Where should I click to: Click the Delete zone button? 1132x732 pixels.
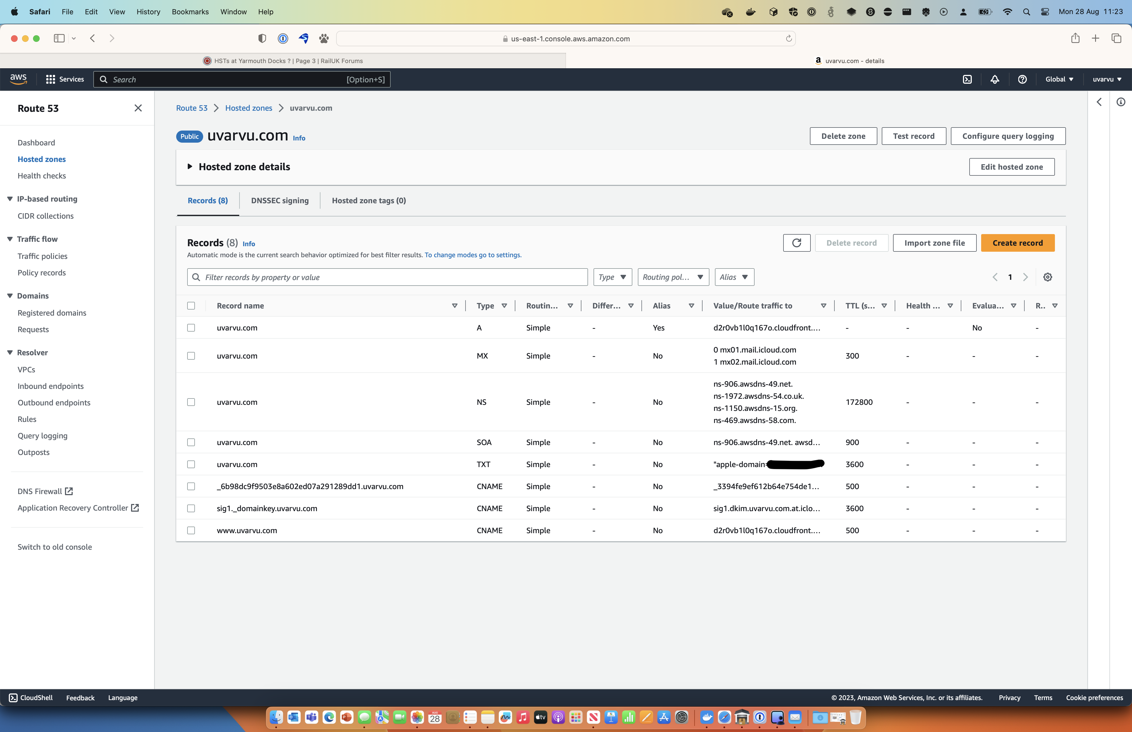coord(843,136)
